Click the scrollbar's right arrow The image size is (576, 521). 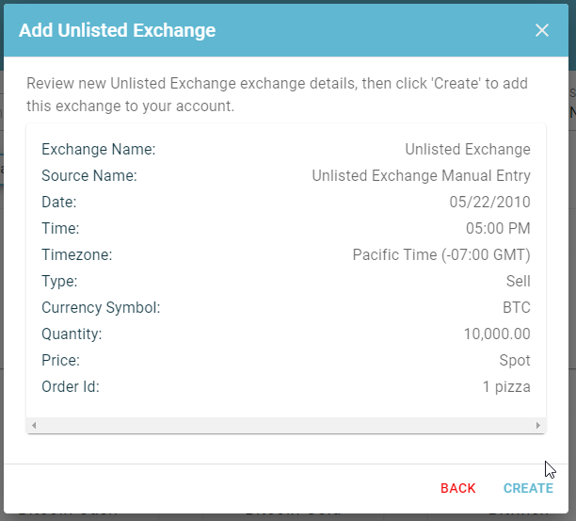[x=538, y=426]
